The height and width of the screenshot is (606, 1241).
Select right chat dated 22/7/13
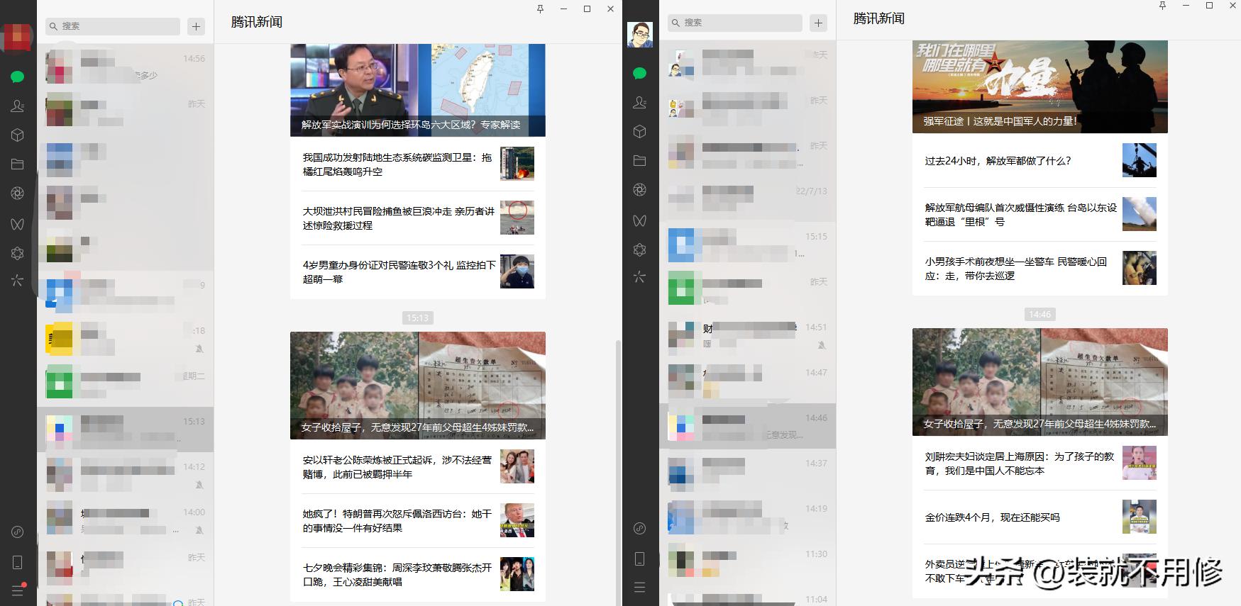tap(748, 199)
